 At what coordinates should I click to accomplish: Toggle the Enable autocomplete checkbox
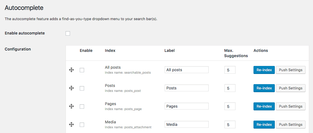pos(68,33)
